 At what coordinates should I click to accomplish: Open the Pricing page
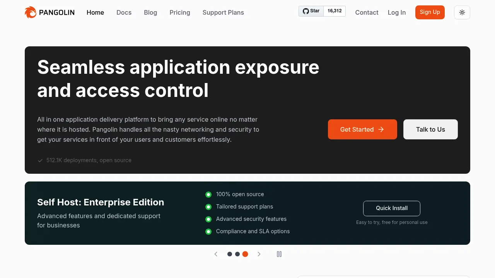click(180, 12)
